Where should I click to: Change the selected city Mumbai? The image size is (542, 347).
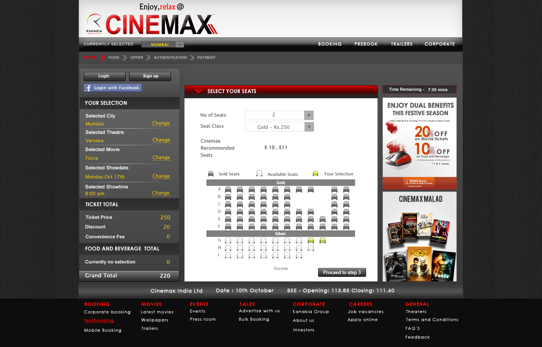click(x=161, y=123)
